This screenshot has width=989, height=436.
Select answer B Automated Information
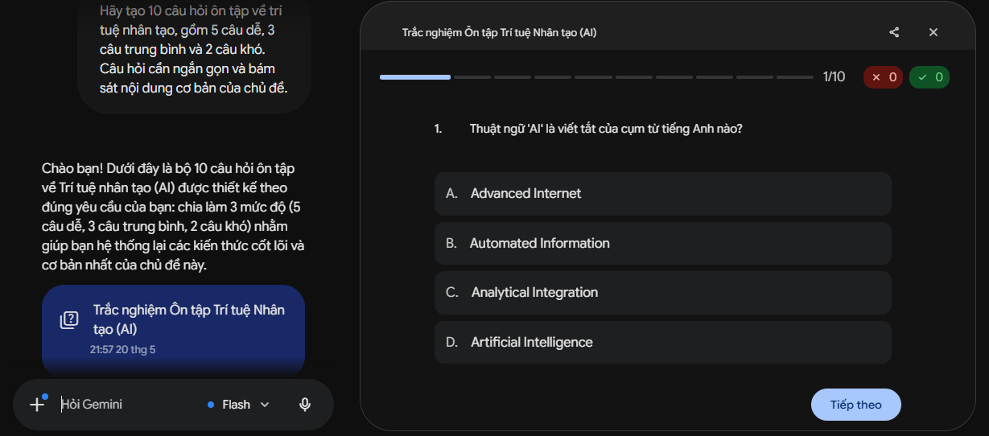coord(662,243)
